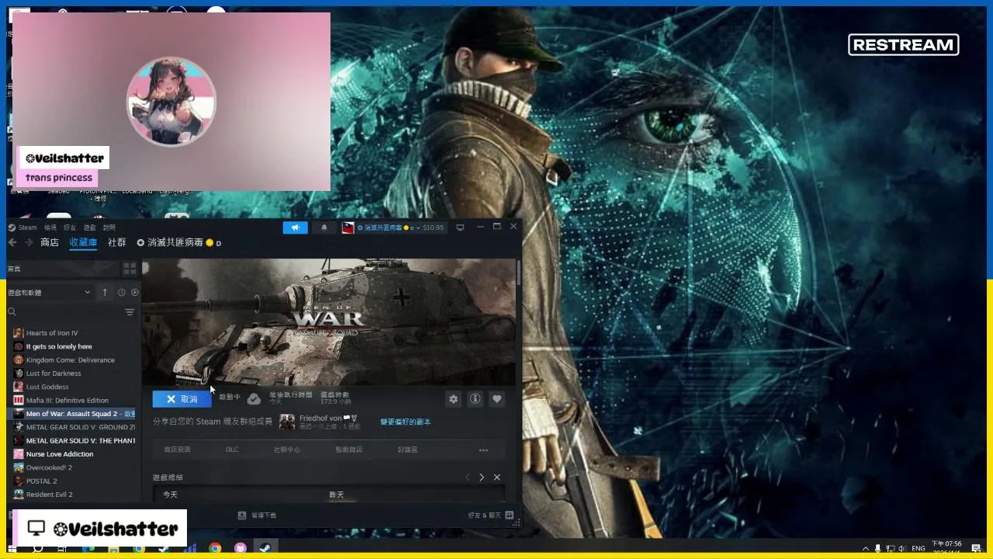The image size is (993, 559).
Task: Open more game links ellipsis
Action: (483, 450)
